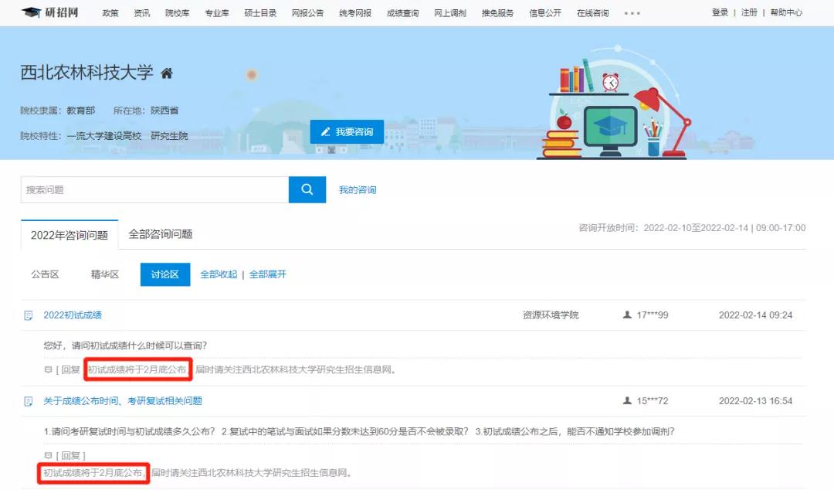Screen dimensions: 834x490
Task: Click the home icon beside 西北农林科技大学
Action: tap(166, 73)
